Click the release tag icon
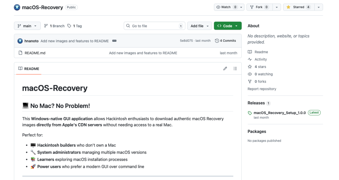This screenshot has height=180, width=339. point(250,113)
